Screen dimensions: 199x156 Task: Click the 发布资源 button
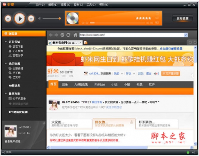pyautogui.click(x=182, y=19)
